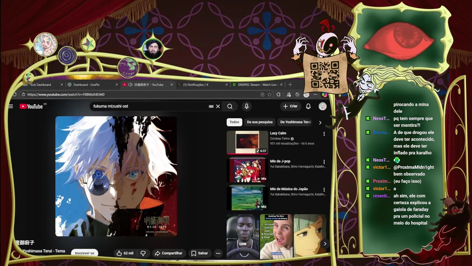
Task: Open YouTube notifications bell
Action: 308,106
